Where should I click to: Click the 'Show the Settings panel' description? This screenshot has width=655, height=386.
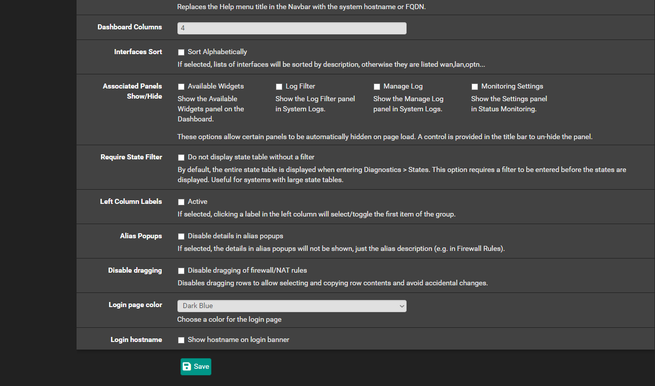click(510, 104)
